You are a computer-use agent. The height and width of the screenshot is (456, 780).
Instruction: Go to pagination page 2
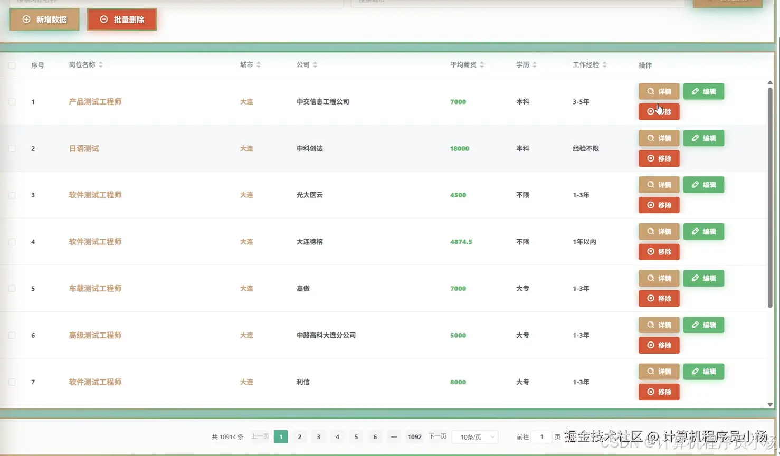coord(300,437)
